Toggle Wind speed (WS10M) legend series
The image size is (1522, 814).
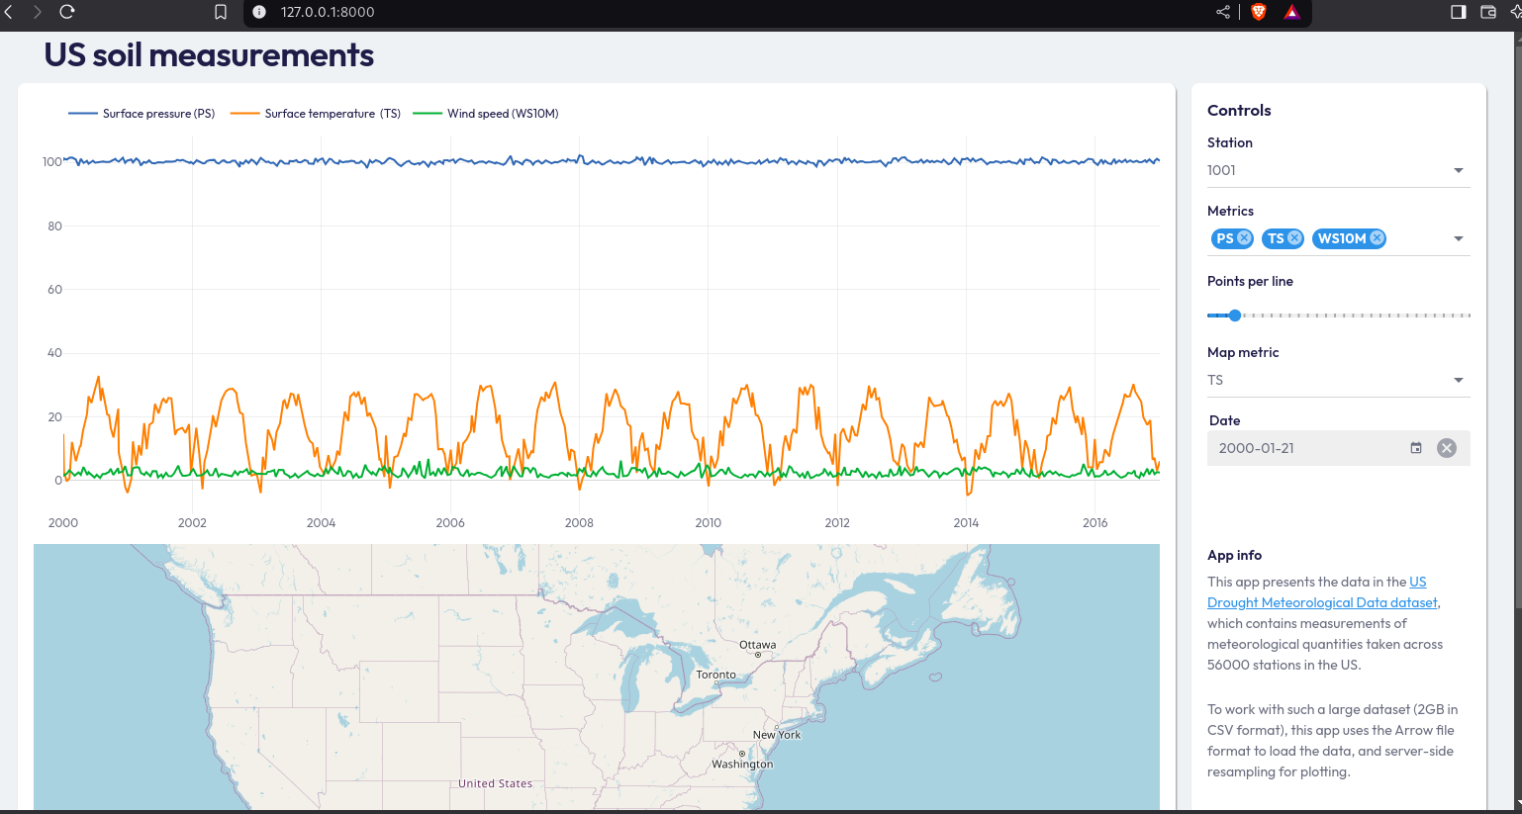pyautogui.click(x=486, y=114)
